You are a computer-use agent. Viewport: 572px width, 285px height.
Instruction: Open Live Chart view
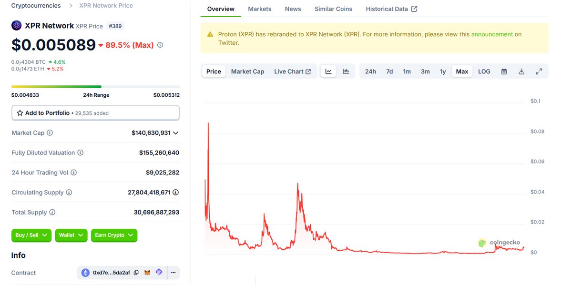[292, 71]
